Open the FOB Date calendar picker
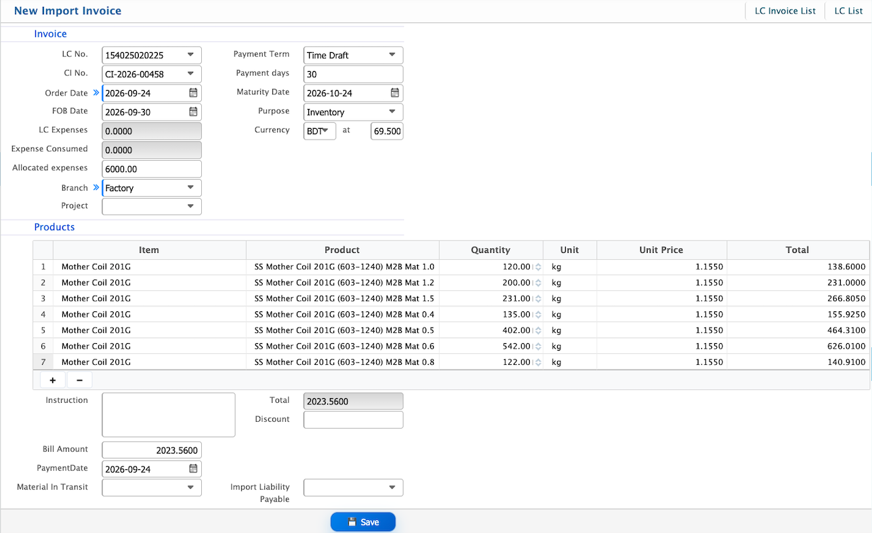 [193, 112]
